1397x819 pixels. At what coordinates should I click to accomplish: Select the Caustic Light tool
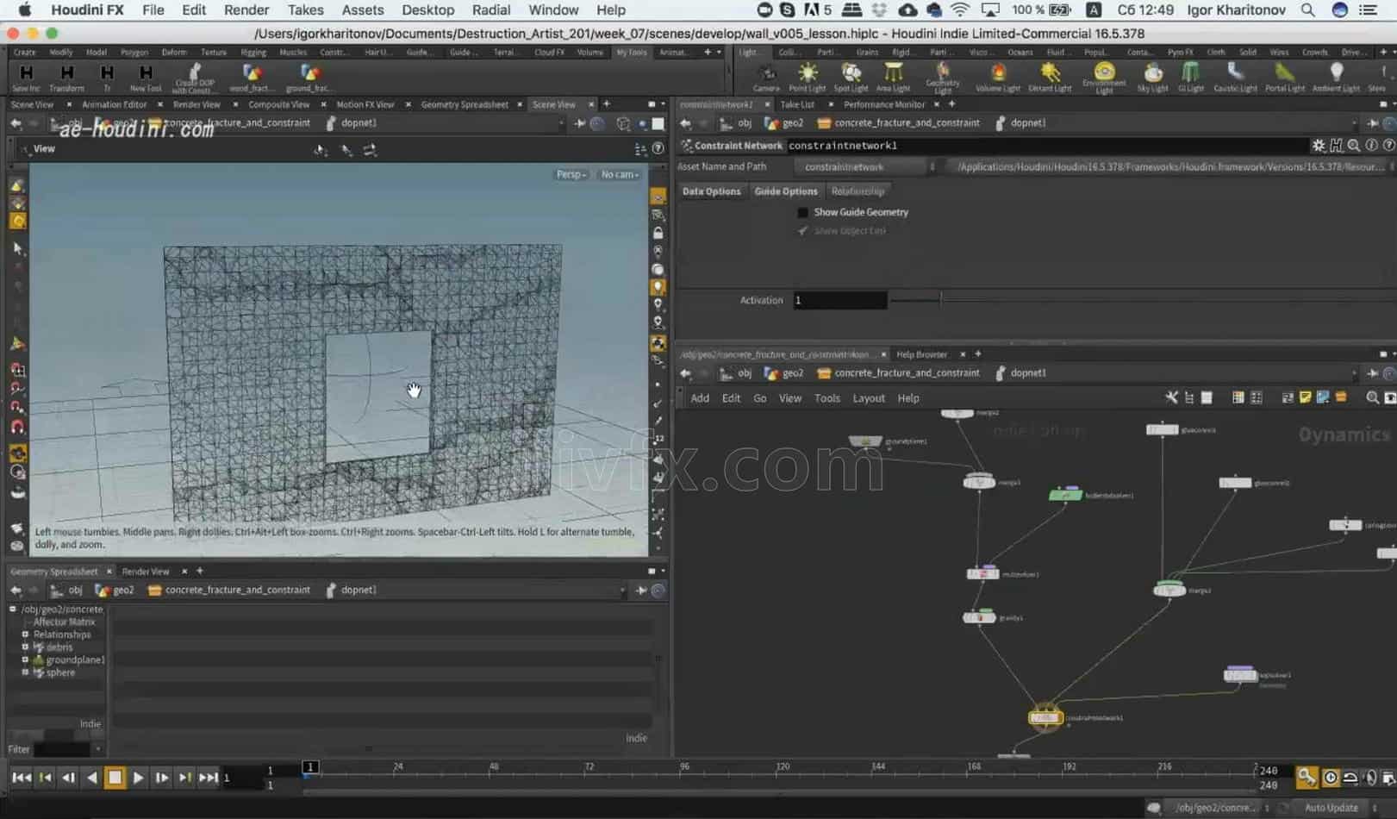coord(1235,76)
